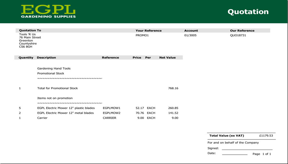Select plastic blades mower description

[66, 108]
